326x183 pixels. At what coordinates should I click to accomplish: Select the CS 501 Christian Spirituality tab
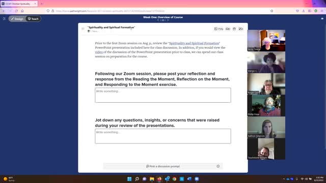tap(19, 4)
